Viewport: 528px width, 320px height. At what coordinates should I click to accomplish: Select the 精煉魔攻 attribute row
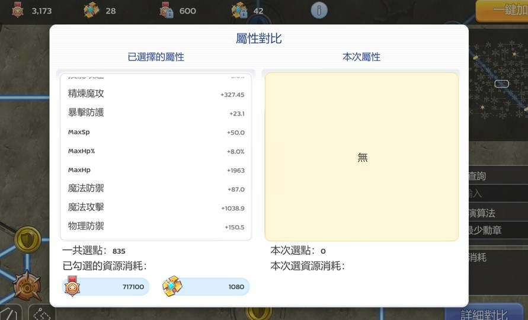(156, 94)
